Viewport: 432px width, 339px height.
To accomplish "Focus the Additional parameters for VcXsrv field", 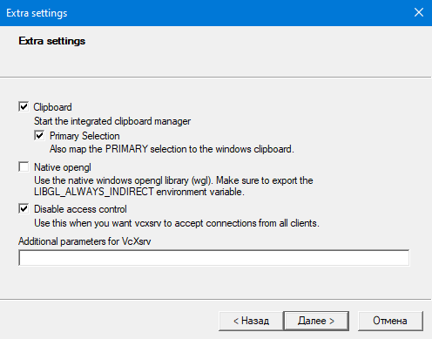I will (214, 258).
